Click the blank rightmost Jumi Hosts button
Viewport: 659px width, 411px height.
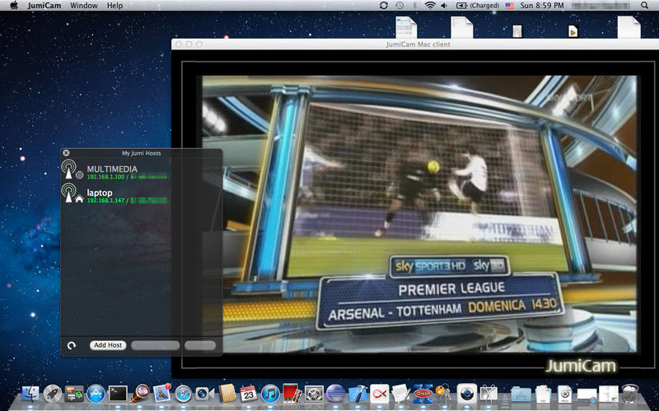tap(200, 345)
